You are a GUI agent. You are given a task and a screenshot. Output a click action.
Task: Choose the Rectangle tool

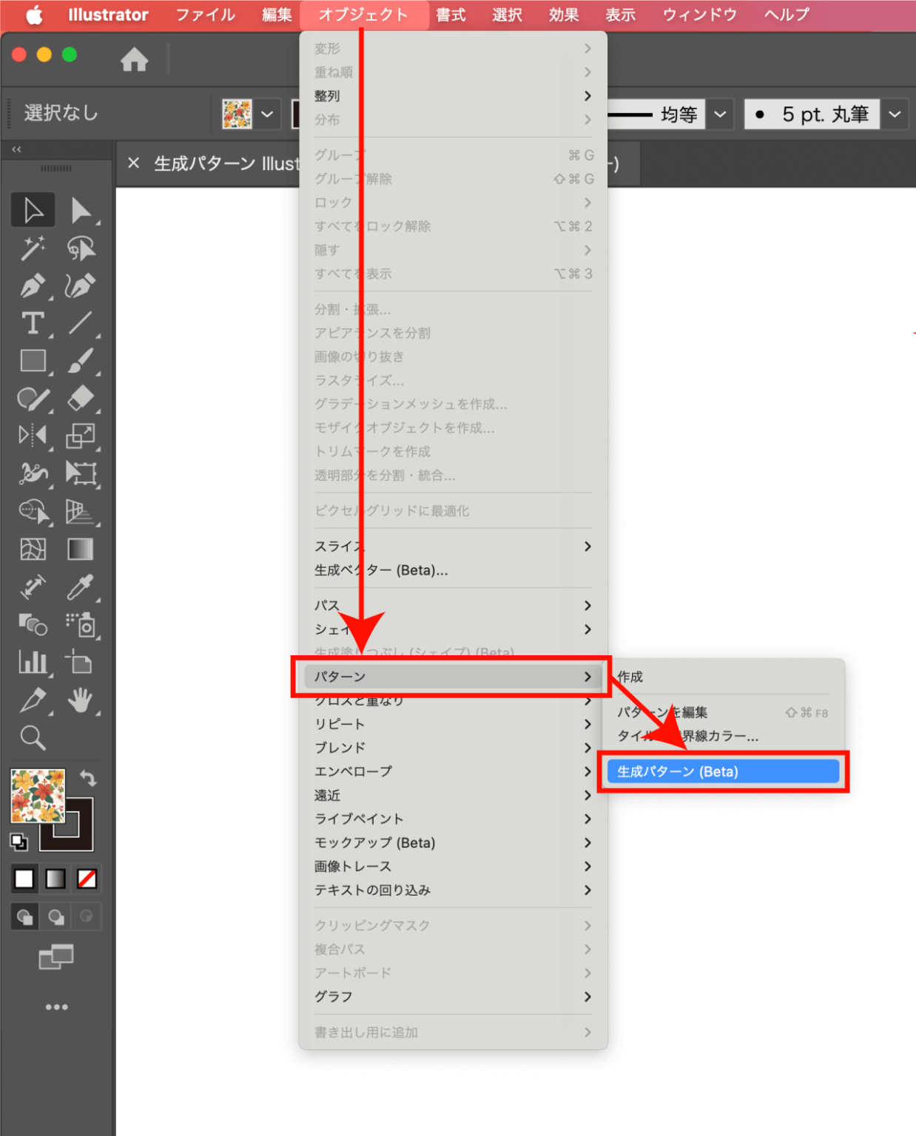pyautogui.click(x=33, y=361)
